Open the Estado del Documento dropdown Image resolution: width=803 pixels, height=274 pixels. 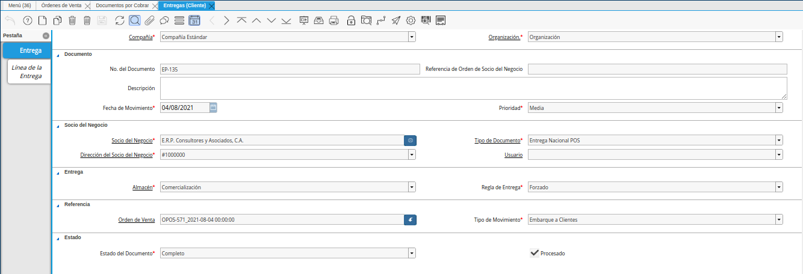412,253
